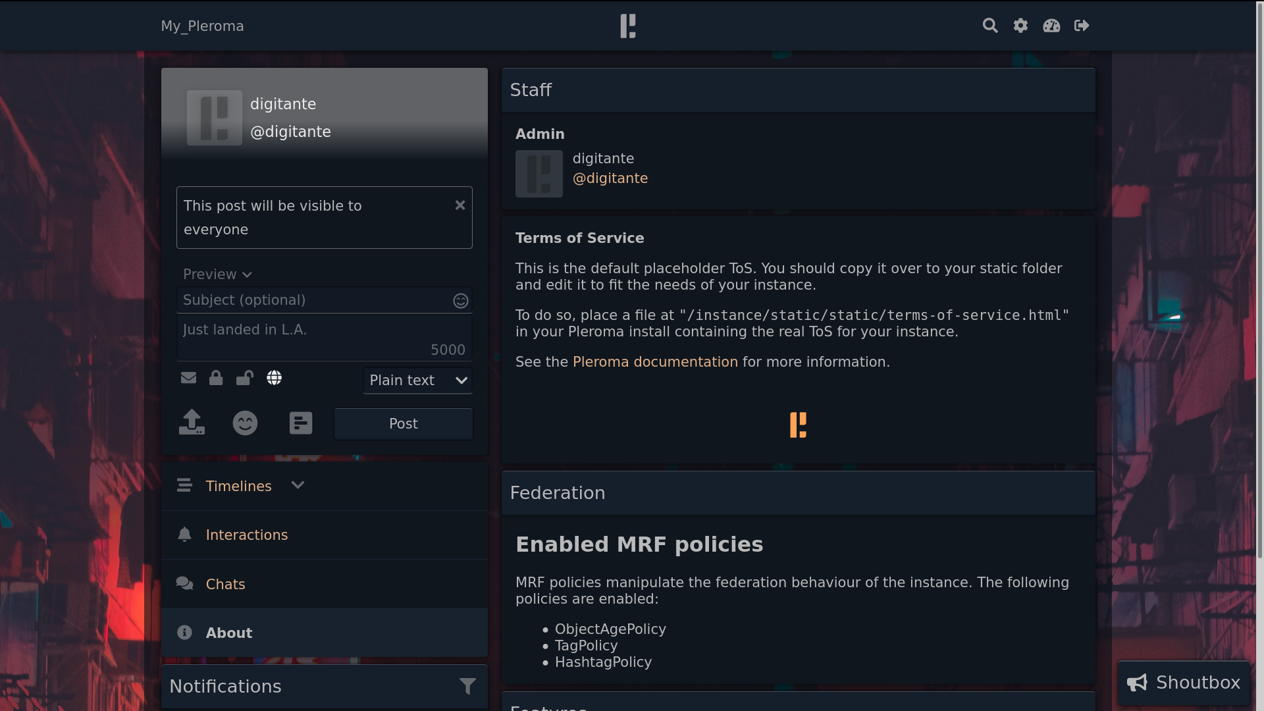Go to Interactions page
The width and height of the screenshot is (1264, 711).
tap(246, 535)
